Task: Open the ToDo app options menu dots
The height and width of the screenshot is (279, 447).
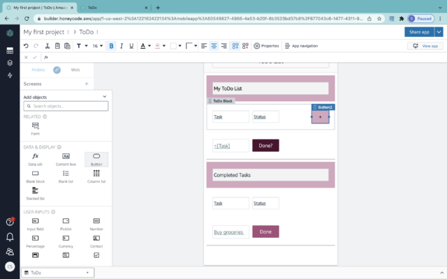Action: (98, 32)
